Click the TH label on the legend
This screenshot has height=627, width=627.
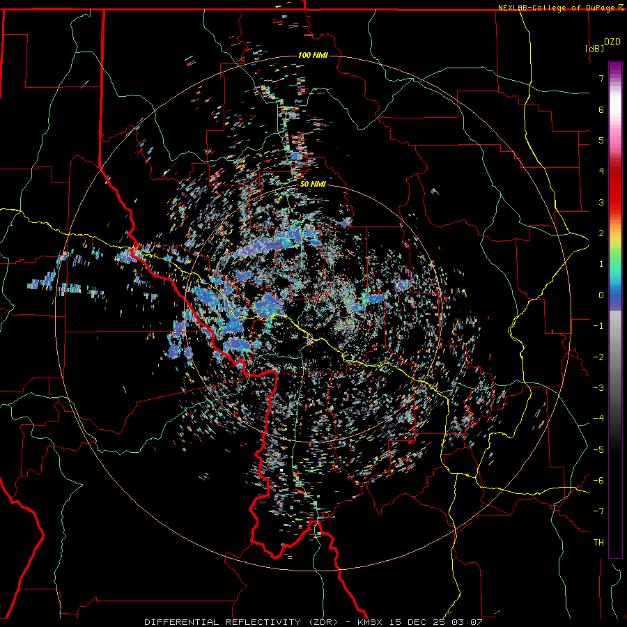tap(598, 542)
